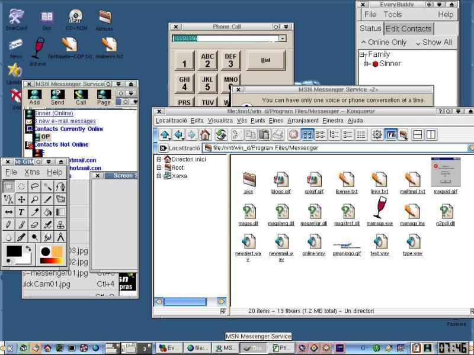Collapse the Family group in EveryBuddy

click(362, 54)
